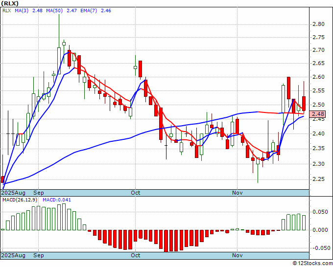Click the RLX legend label
This screenshot has width=333, height=267.
[x=6, y=11]
